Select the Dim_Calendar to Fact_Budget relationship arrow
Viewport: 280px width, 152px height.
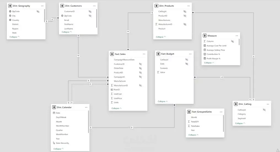pos(132,128)
